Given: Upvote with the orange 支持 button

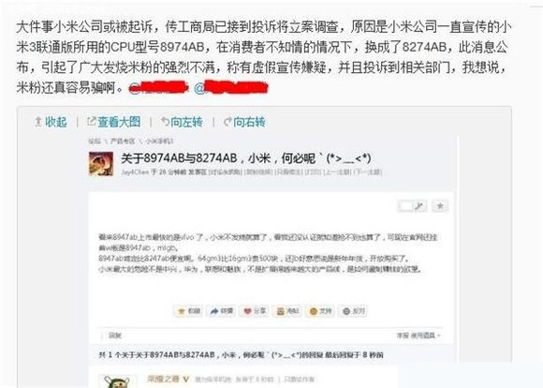Looking at the screenshot, I should point(320,311).
